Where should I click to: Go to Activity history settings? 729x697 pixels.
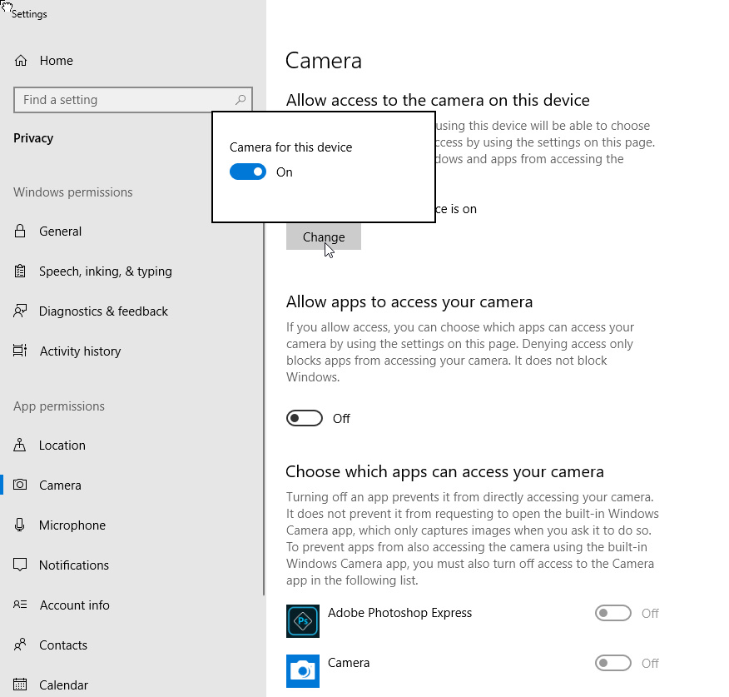click(x=80, y=351)
